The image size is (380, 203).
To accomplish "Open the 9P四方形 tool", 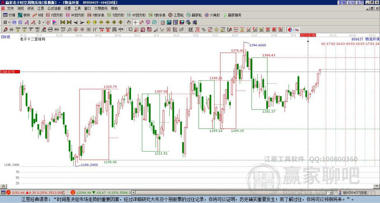I will pos(75,15).
